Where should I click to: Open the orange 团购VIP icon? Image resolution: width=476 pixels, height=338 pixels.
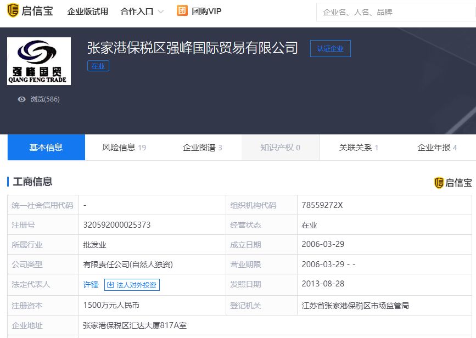tap(182, 10)
